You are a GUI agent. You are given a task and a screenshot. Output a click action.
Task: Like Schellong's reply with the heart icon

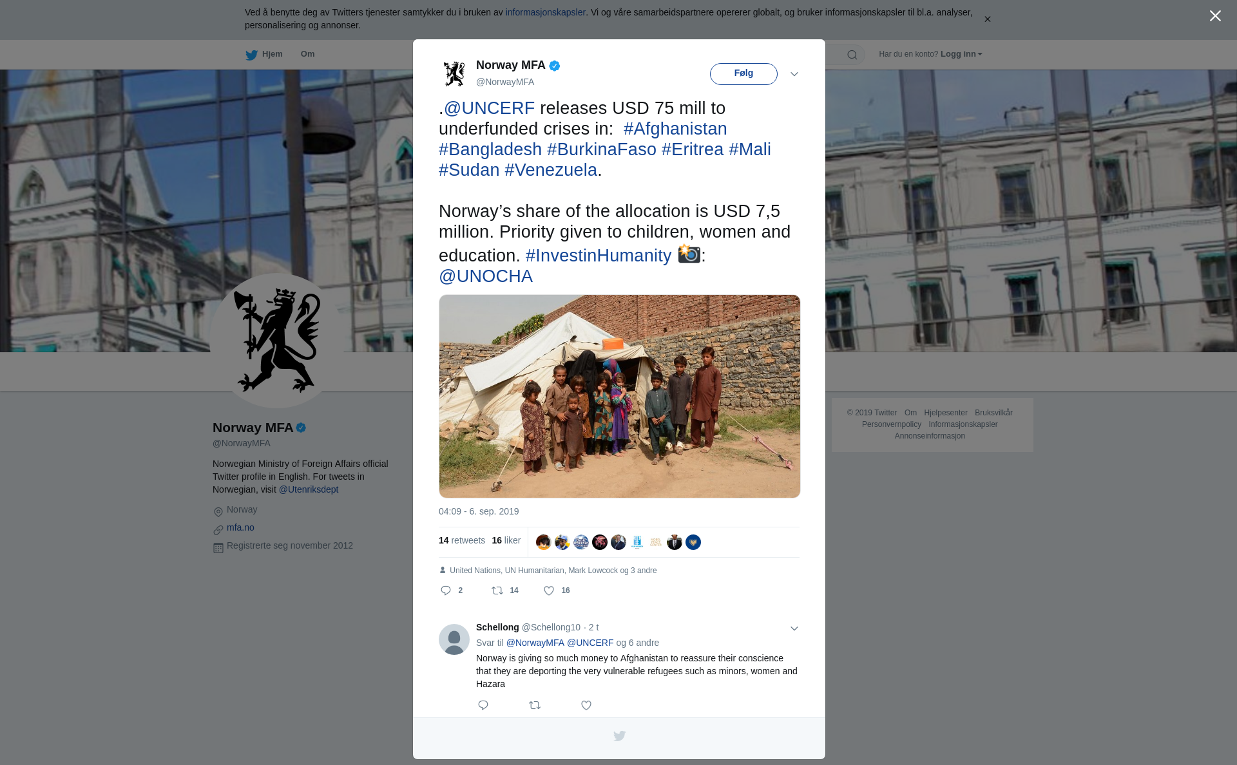[x=586, y=705]
